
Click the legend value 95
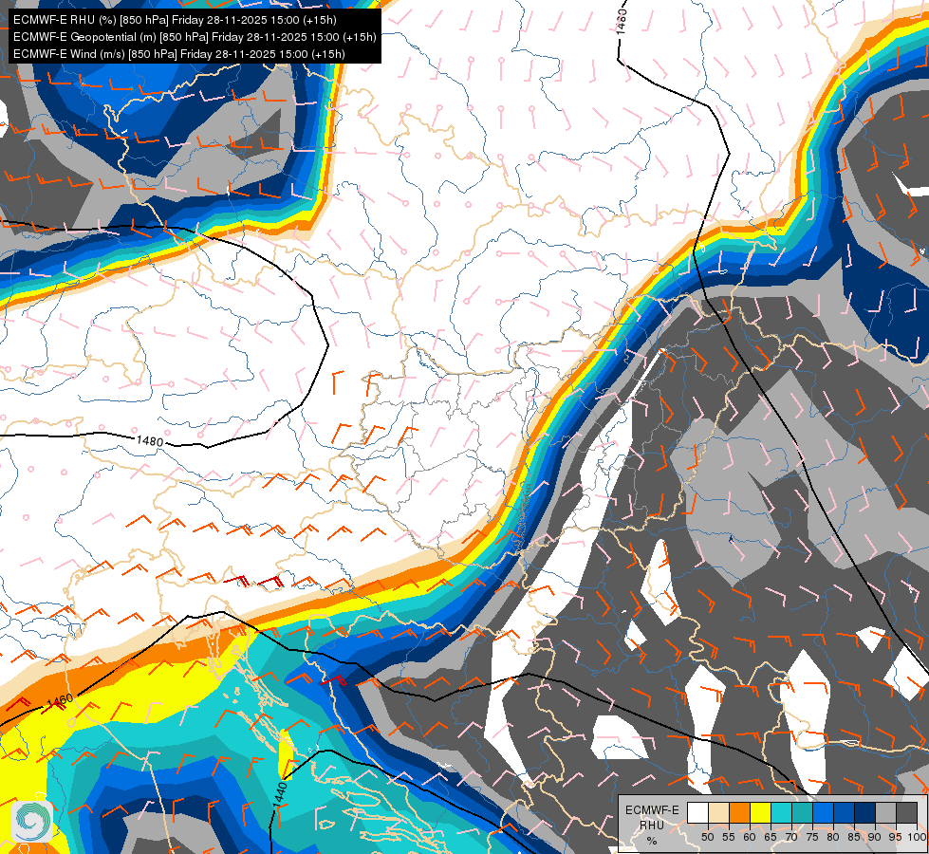895,837
